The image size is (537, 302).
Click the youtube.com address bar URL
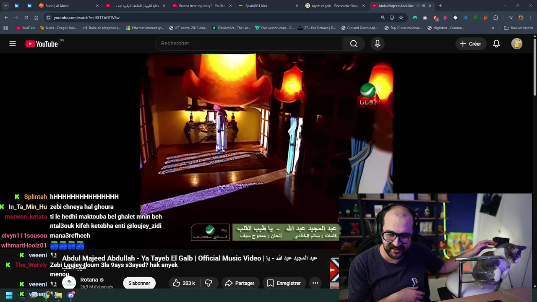(x=86, y=18)
